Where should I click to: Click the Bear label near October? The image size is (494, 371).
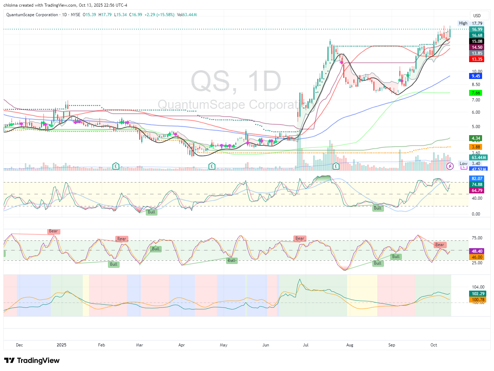coord(440,245)
